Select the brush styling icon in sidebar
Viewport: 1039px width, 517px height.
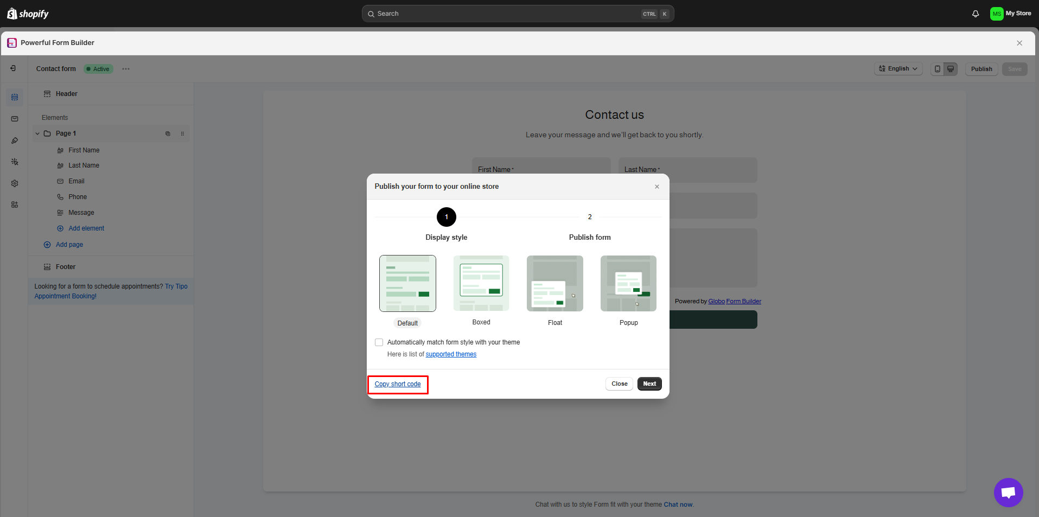pyautogui.click(x=14, y=140)
